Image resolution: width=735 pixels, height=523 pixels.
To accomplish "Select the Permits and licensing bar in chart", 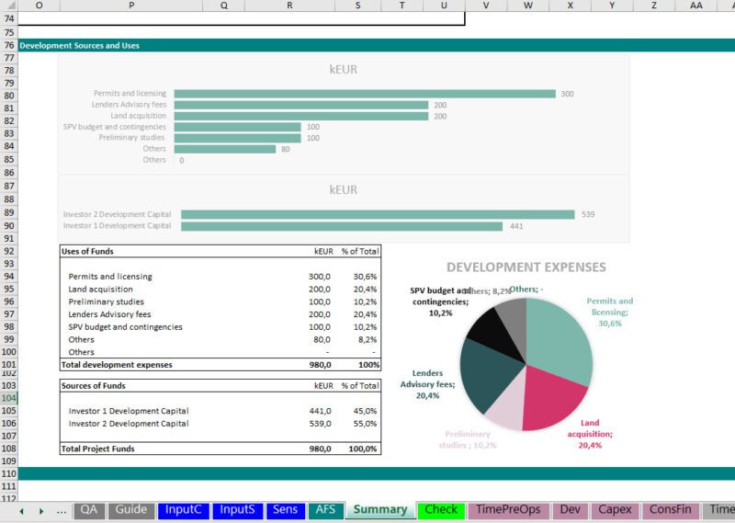I will [365, 94].
